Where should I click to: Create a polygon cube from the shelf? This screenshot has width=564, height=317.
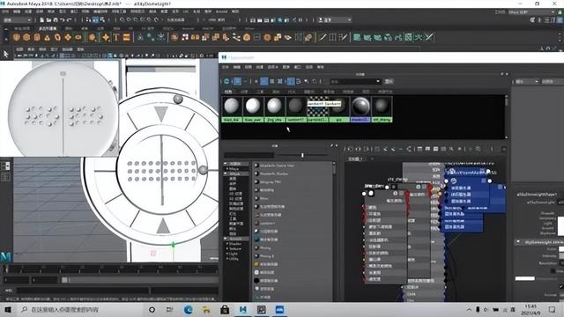click(26, 37)
